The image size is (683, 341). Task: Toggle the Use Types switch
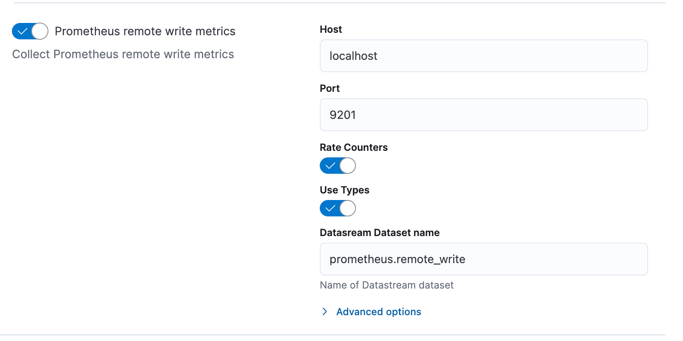[337, 208]
